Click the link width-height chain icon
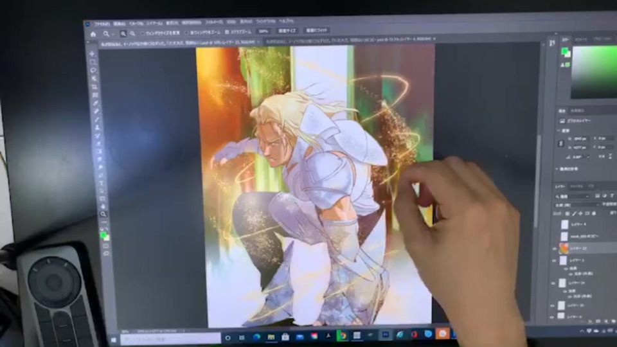 coord(560,143)
